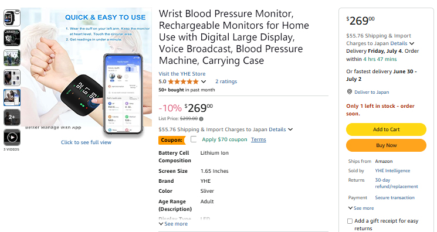The image size is (437, 232).
Task: Open the 2 ratings link
Action: point(226,81)
